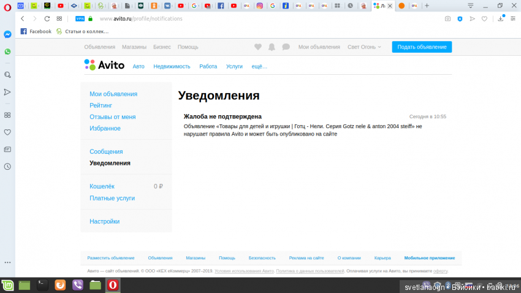Open Мои объявления in left sidebar
The width and height of the screenshot is (521, 293).
(113, 94)
